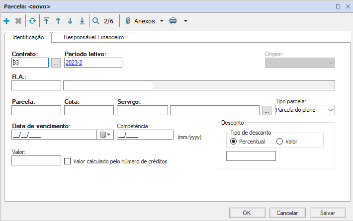
Task: Open the Tipo parcela dropdown
Action: 305,110
